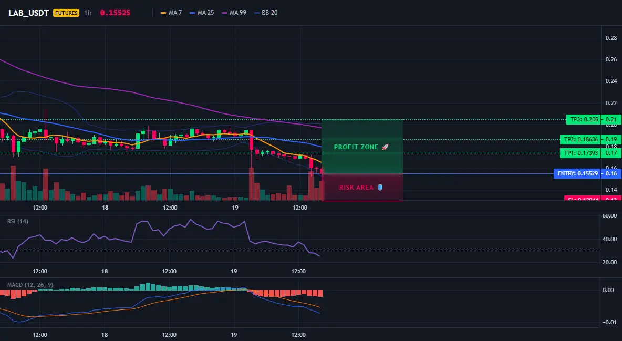This screenshot has height=341, width=622.
Task: Click the TP2: 0.18636 price tag
Action: 580,139
